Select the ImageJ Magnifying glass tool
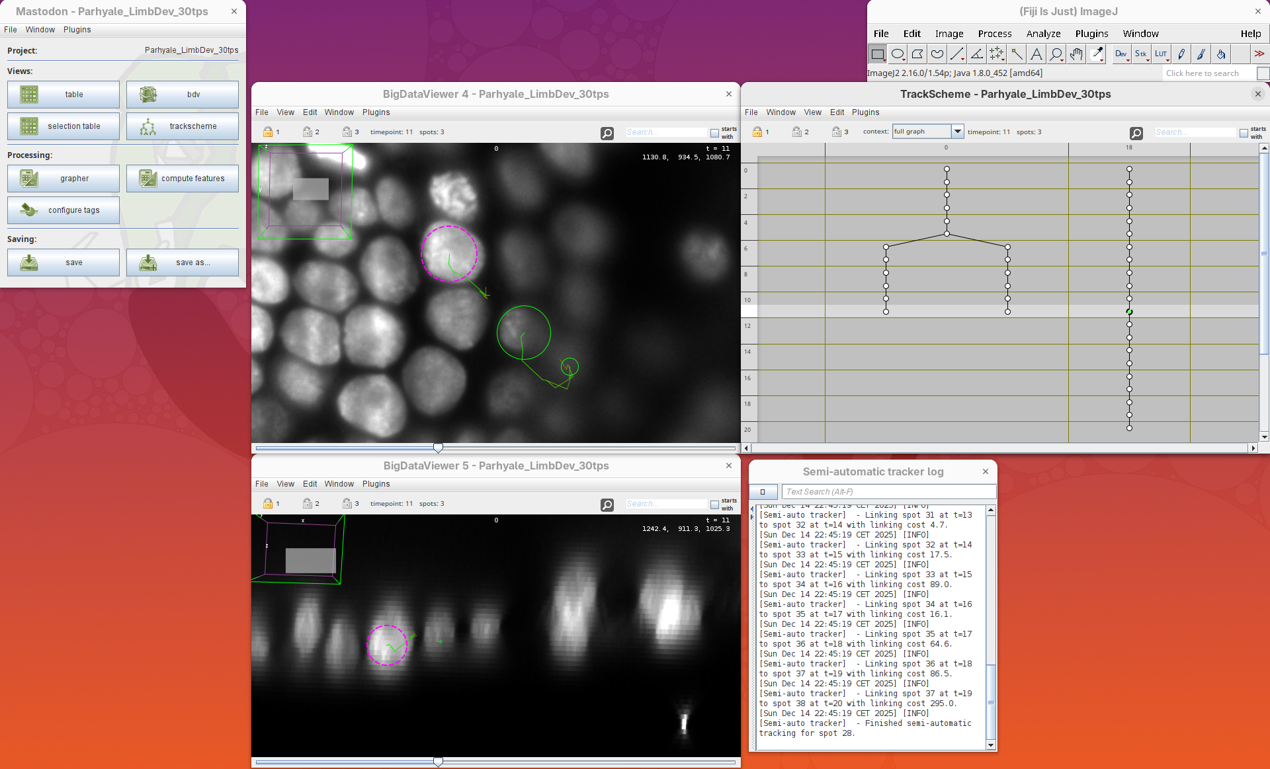Screen dimensions: 1270x769 pyautogui.click(x=1056, y=54)
